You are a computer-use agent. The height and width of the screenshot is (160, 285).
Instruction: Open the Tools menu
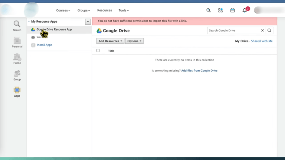124,10
